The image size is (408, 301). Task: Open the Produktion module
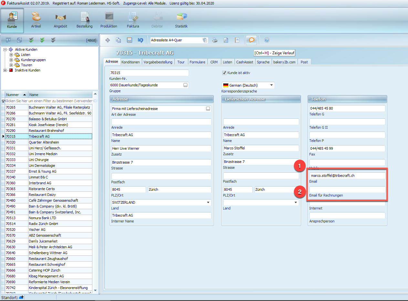coord(109,20)
